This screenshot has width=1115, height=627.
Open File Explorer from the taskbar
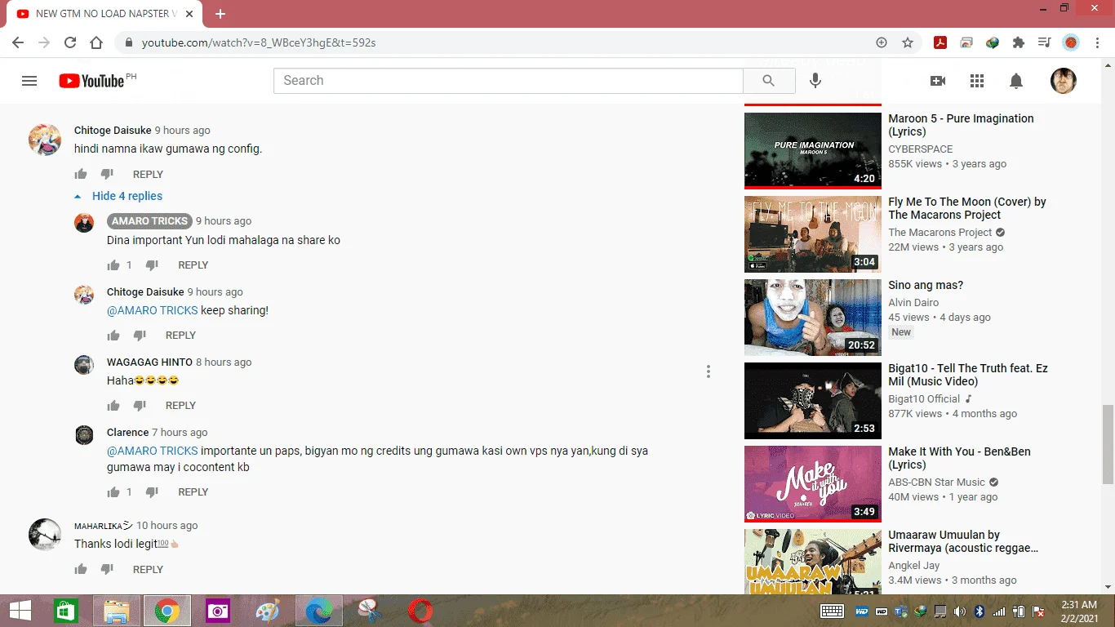coord(117,611)
